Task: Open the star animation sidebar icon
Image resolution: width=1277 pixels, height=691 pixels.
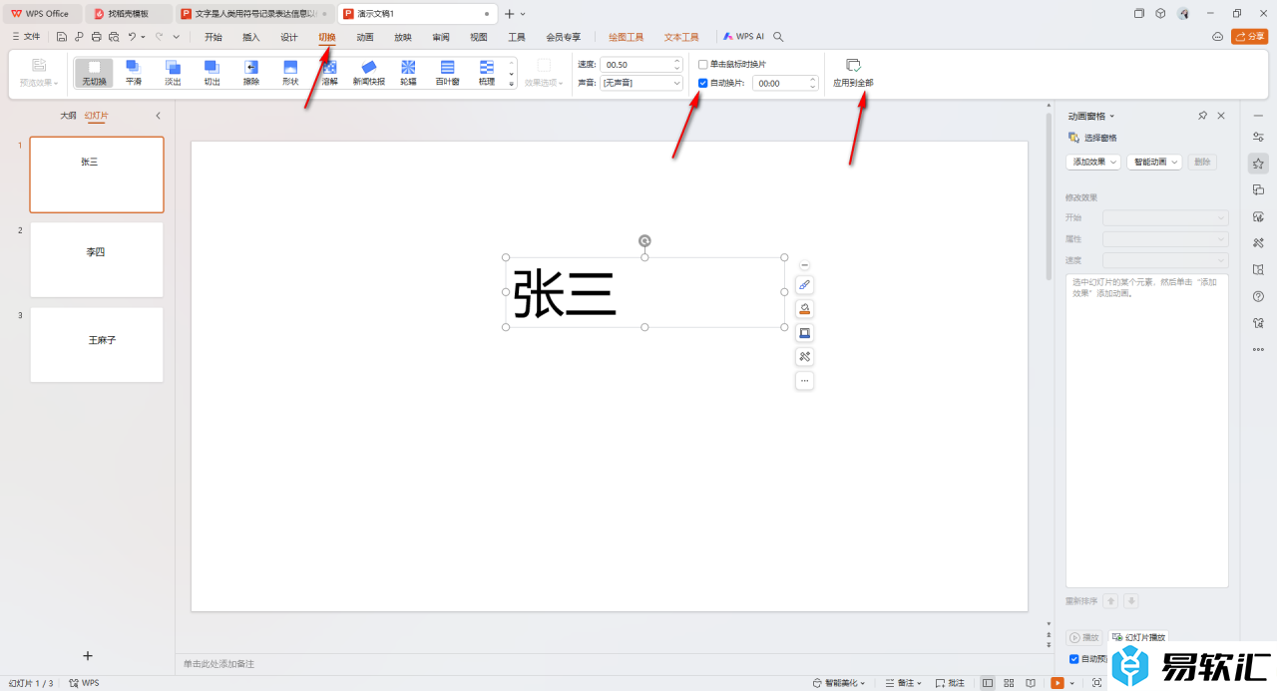Action: (x=1258, y=164)
